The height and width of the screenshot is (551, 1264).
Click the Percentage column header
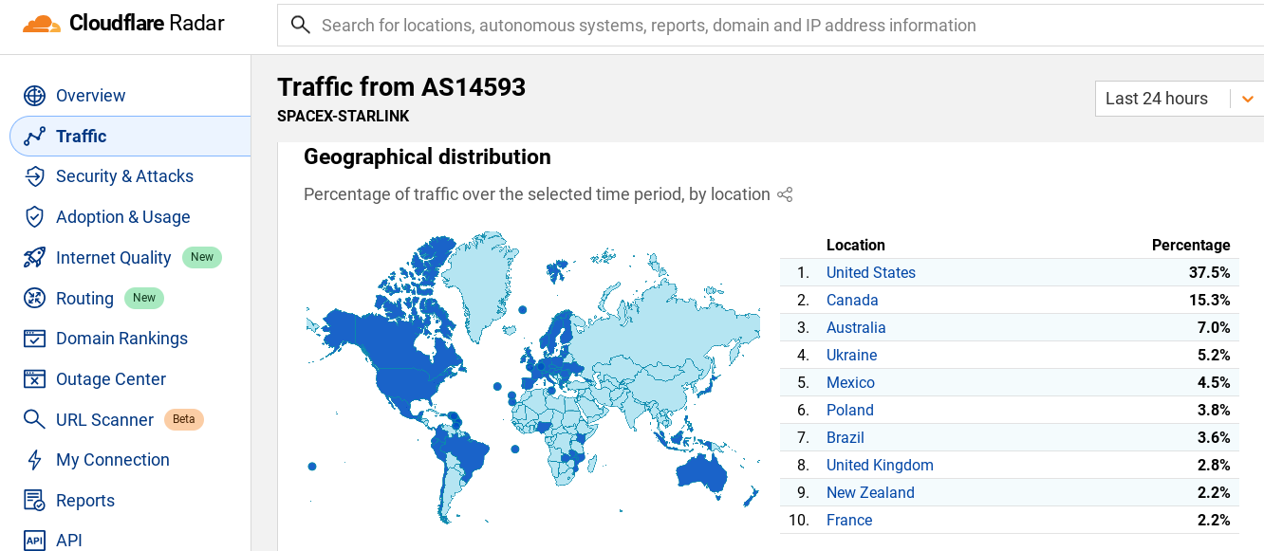[x=1191, y=245]
